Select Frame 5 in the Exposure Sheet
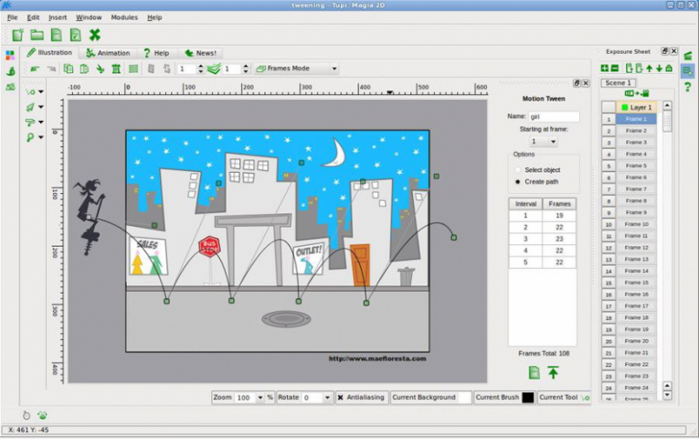 [x=635, y=166]
